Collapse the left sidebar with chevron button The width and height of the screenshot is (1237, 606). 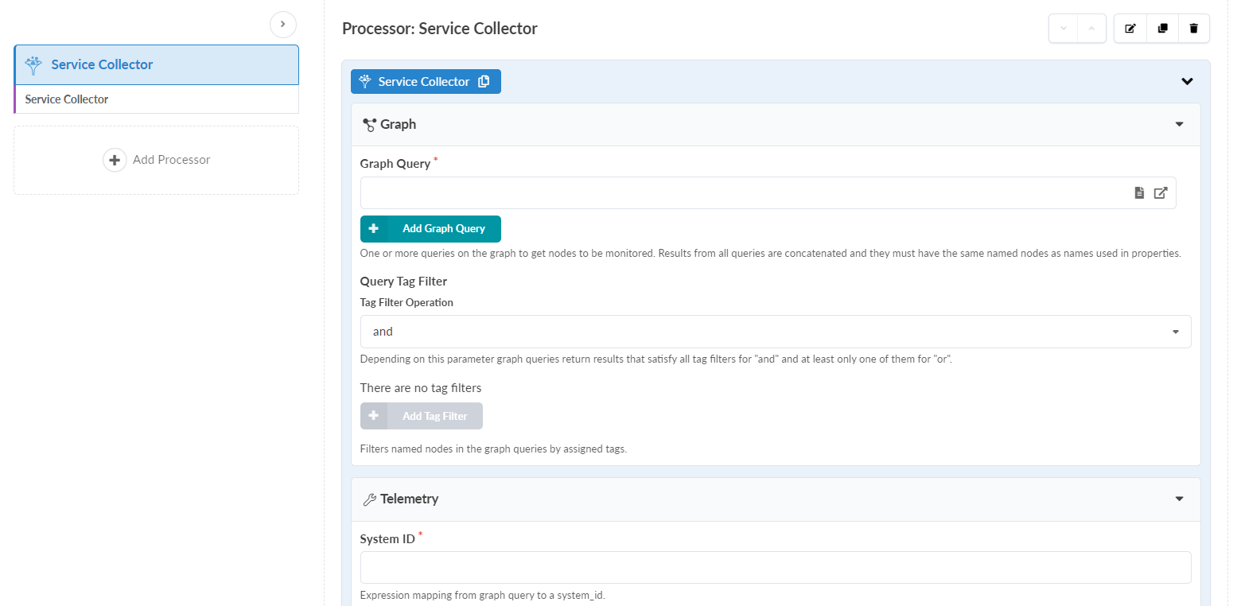point(283,25)
